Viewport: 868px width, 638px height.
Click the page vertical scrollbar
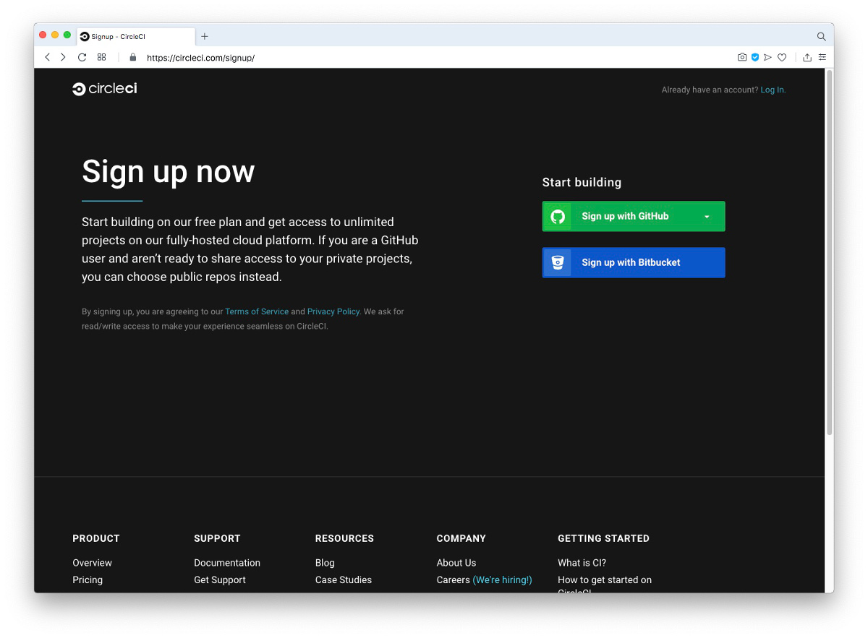(x=829, y=253)
